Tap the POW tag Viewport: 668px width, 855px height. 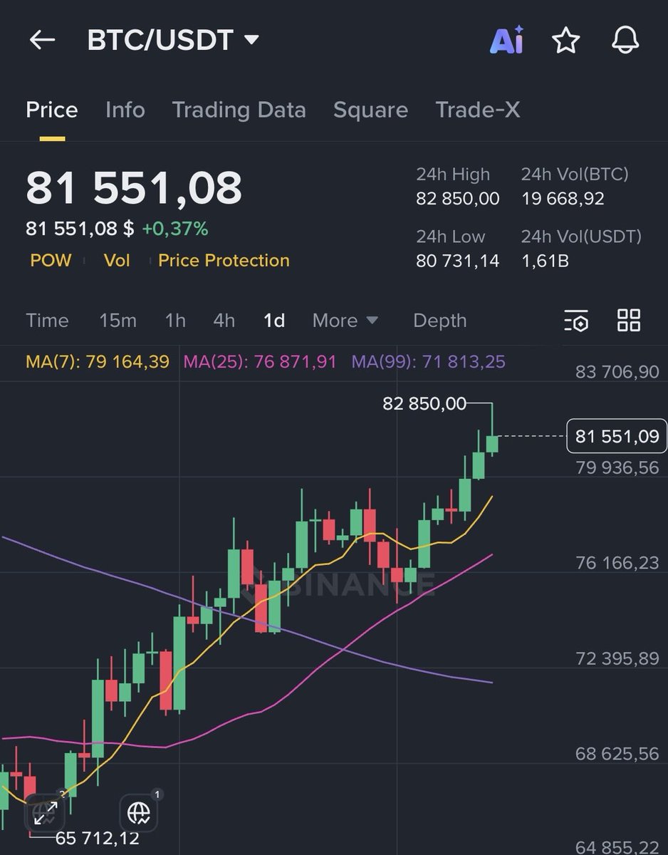coord(51,260)
